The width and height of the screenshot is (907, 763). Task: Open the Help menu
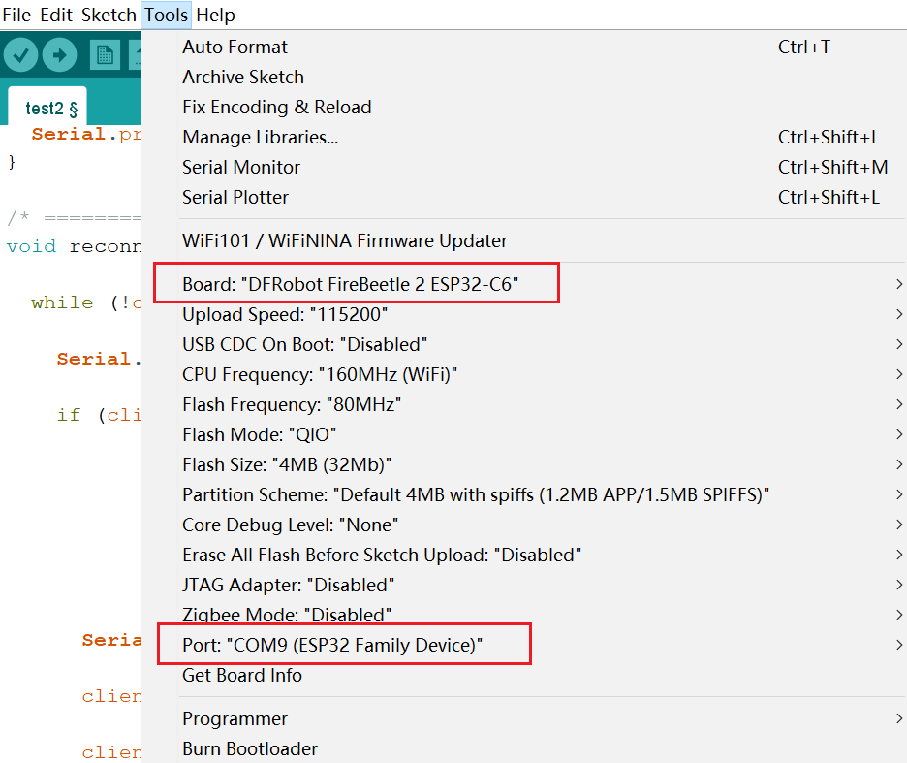coord(215,15)
